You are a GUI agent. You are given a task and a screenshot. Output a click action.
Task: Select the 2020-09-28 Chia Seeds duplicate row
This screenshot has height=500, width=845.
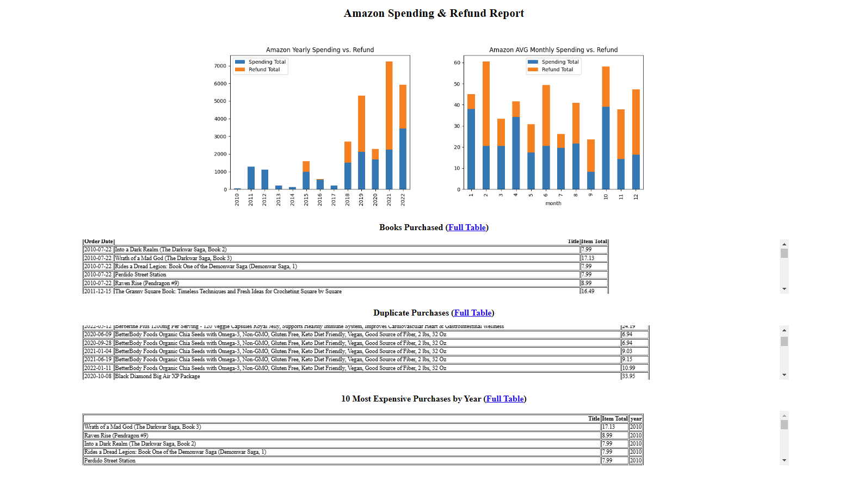(x=366, y=343)
